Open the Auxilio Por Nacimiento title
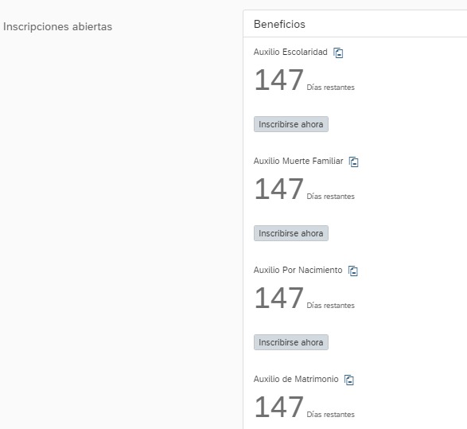This screenshot has width=467, height=429. (x=298, y=270)
